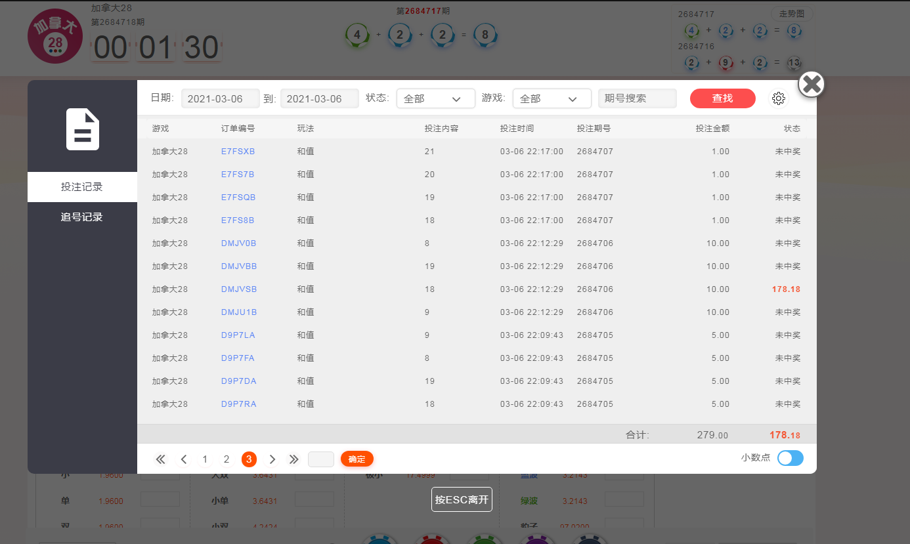Screen dimensions: 910x544
Task: Open the 状态 status dropdown
Action: 435,98
